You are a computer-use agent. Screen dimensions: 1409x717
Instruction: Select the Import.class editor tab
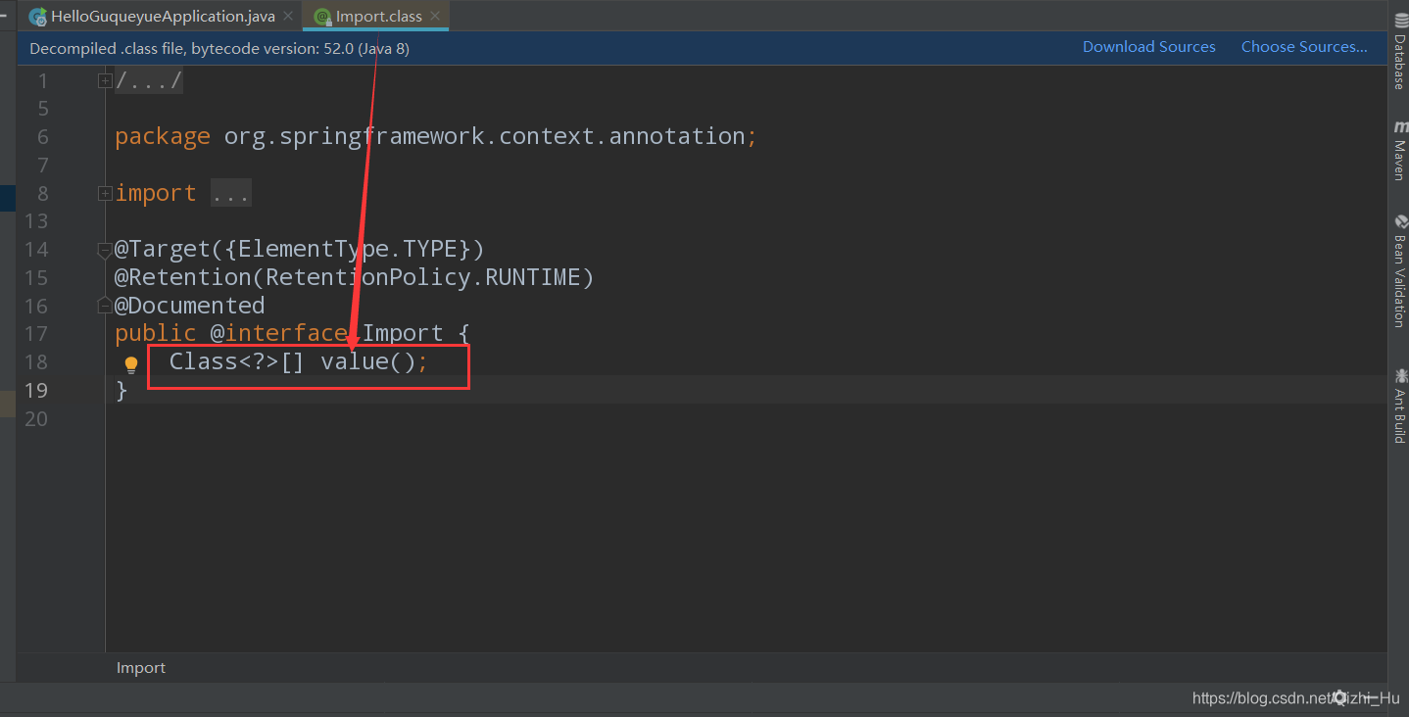pos(378,17)
